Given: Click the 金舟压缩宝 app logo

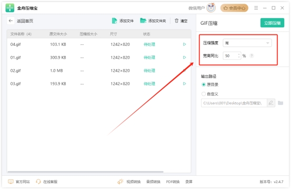Looking at the screenshot, I should pos(10,8).
